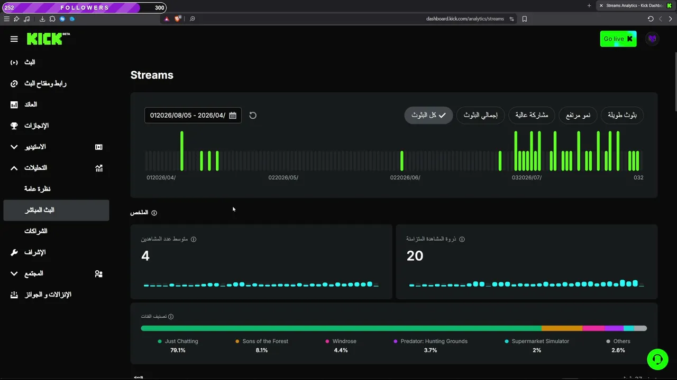
Task: Click the peak concurrent viewers value 20
Action: (x=415, y=256)
